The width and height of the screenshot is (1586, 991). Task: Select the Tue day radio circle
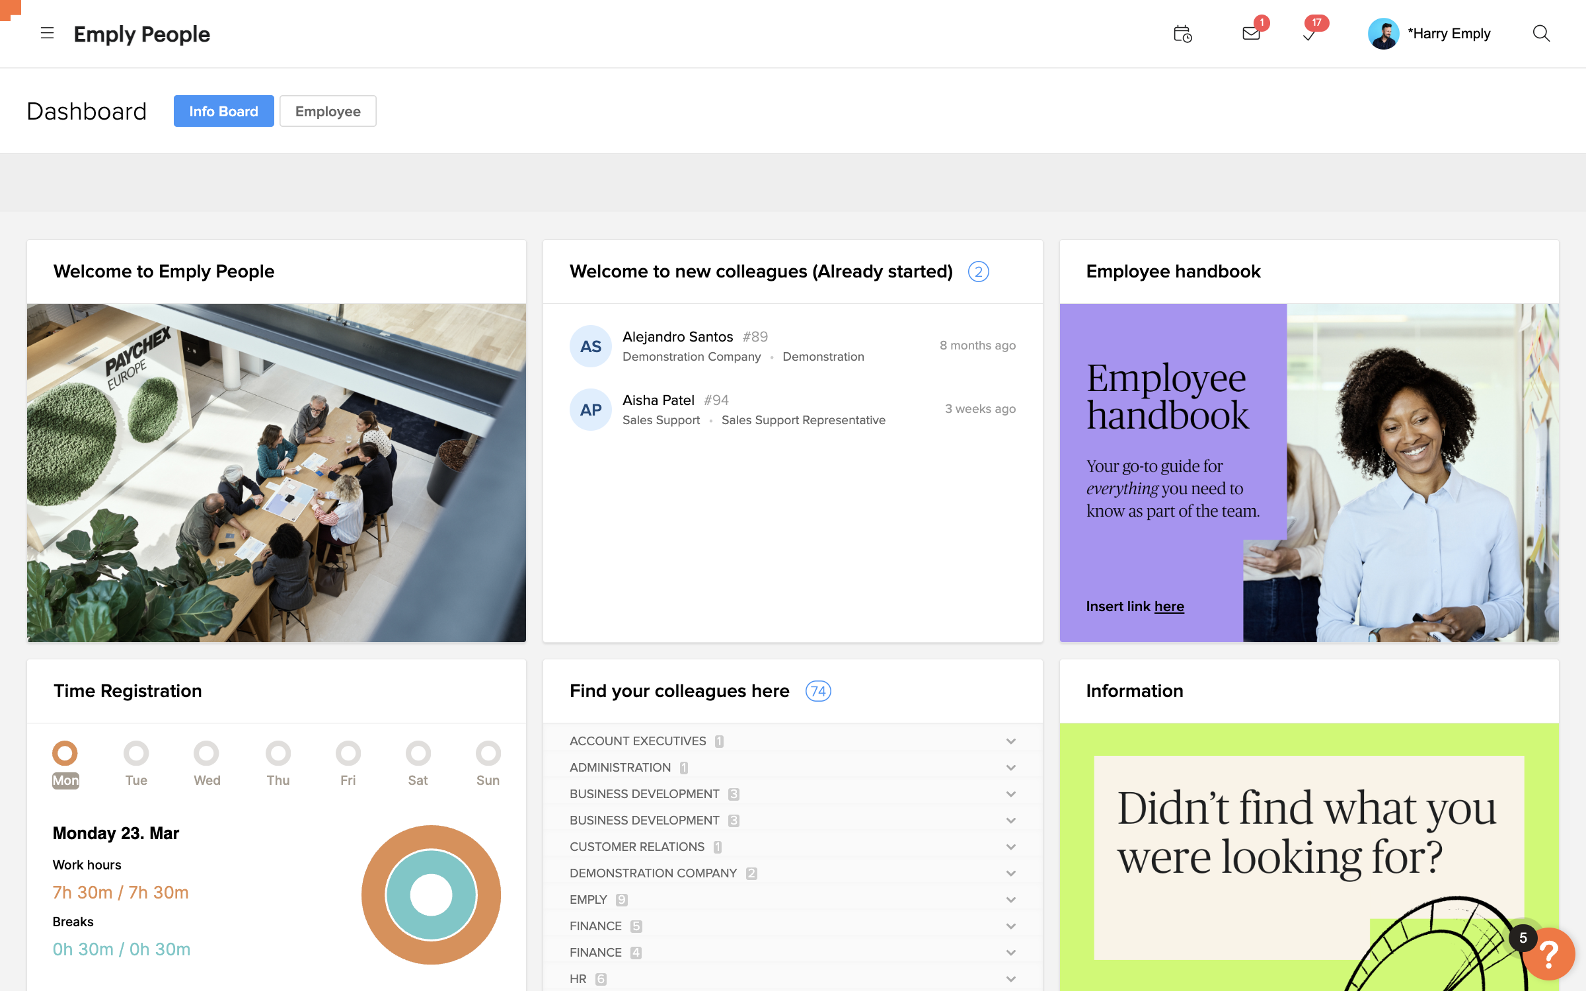[x=136, y=753]
